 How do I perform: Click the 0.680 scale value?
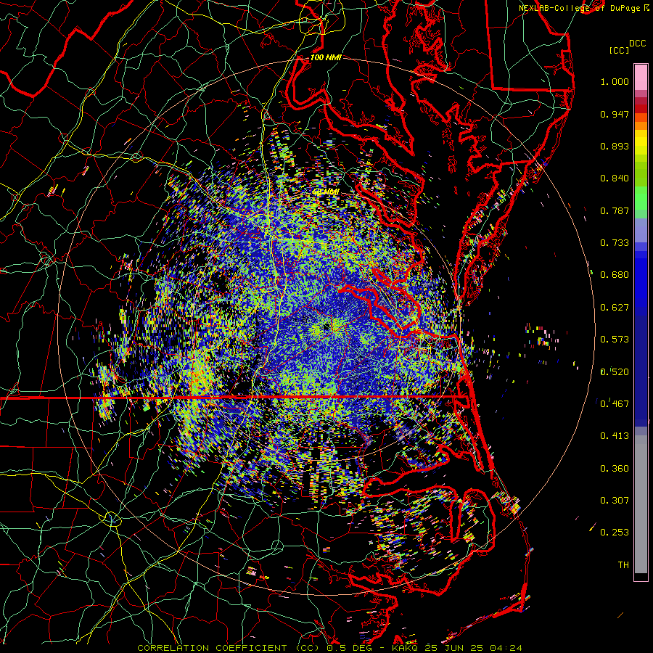(615, 275)
